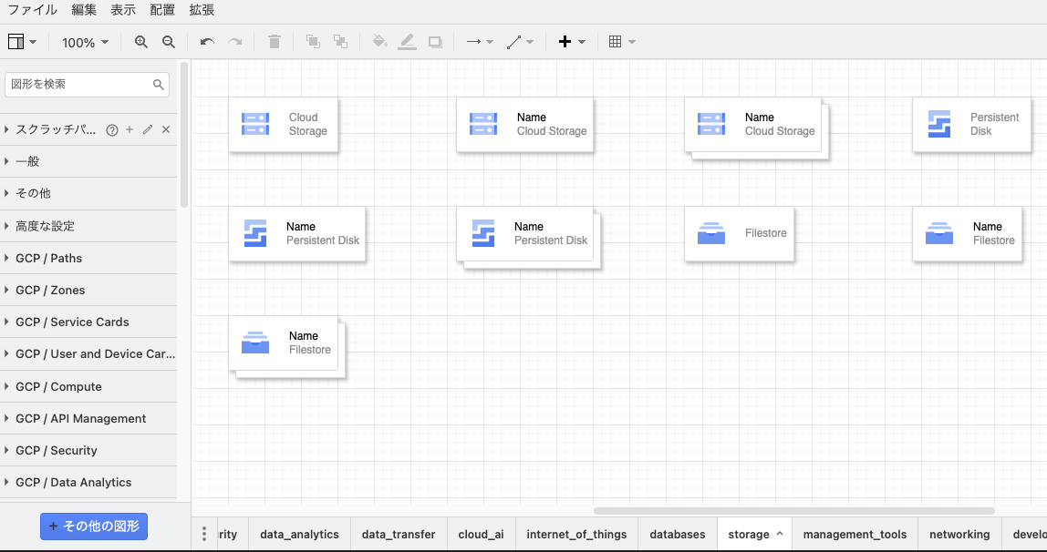
Task: Select the Filestore card without name label
Action: click(x=739, y=233)
